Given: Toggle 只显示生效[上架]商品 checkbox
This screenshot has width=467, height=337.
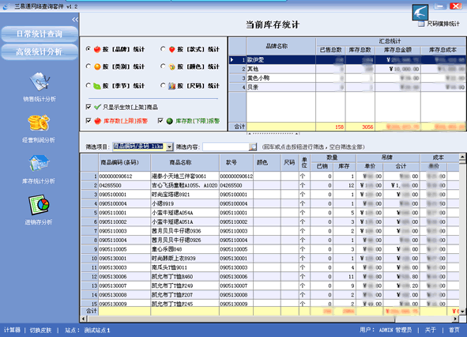Looking at the screenshot, I should click(89, 107).
